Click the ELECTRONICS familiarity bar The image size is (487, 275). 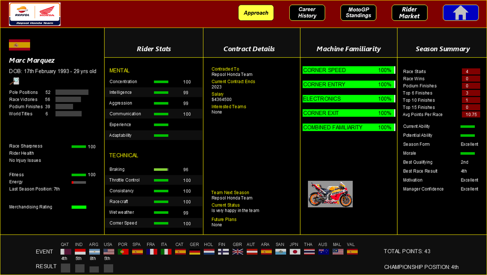(x=349, y=99)
